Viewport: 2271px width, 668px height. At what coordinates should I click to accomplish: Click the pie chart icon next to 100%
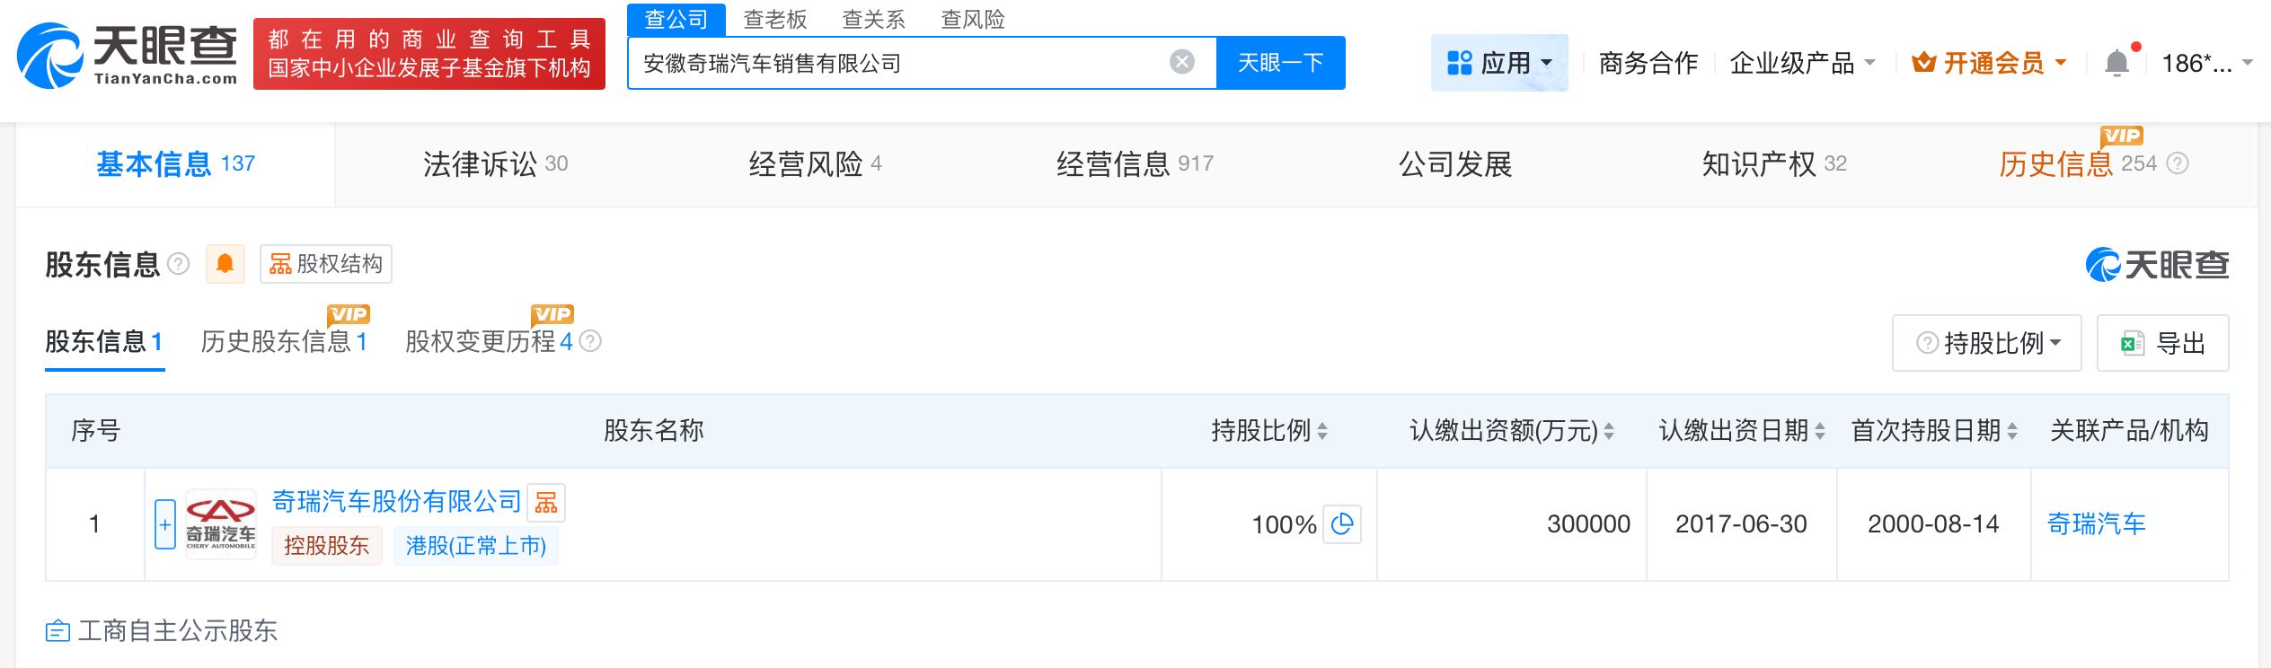1342,524
